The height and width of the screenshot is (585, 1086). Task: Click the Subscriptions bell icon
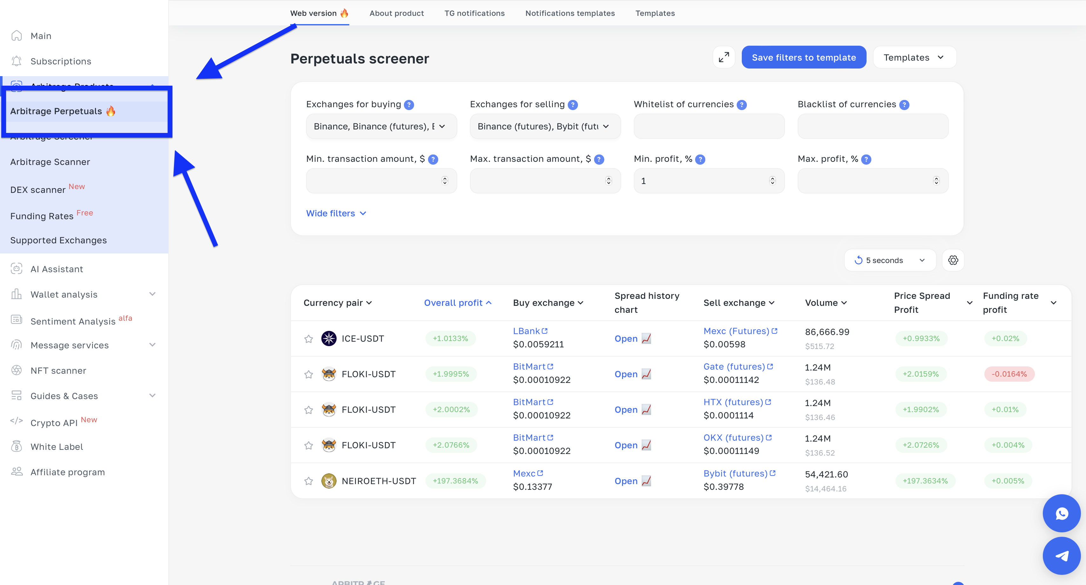(x=17, y=61)
